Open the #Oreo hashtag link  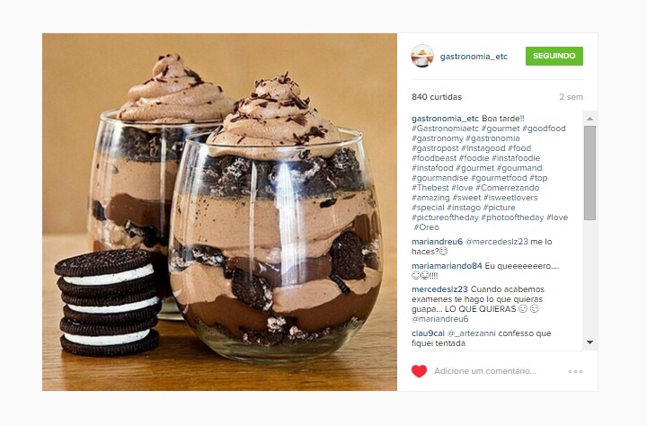point(426,227)
